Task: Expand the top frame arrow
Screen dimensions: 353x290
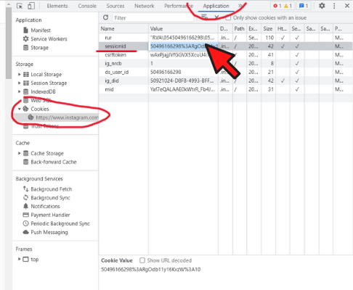Action: point(19,259)
